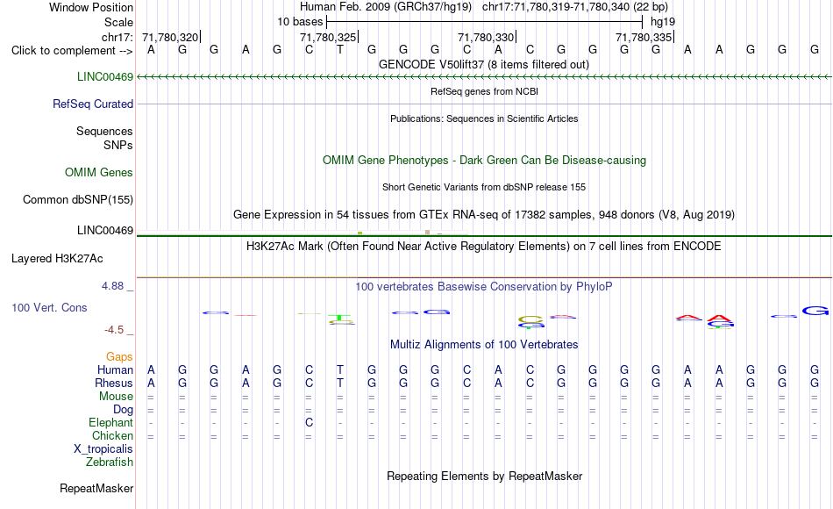Click the Window Position label
Image resolution: width=833 pixels, height=509 pixels.
pyautogui.click(x=91, y=7)
